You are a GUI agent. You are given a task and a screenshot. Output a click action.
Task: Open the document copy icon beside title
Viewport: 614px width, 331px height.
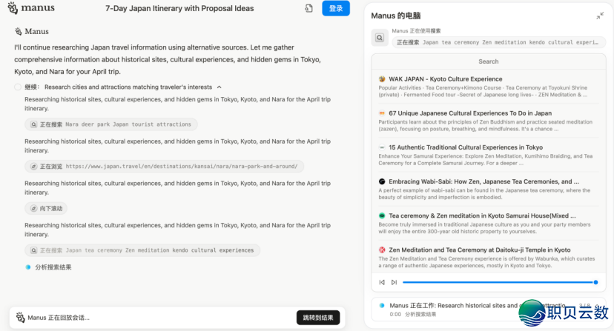tap(309, 8)
